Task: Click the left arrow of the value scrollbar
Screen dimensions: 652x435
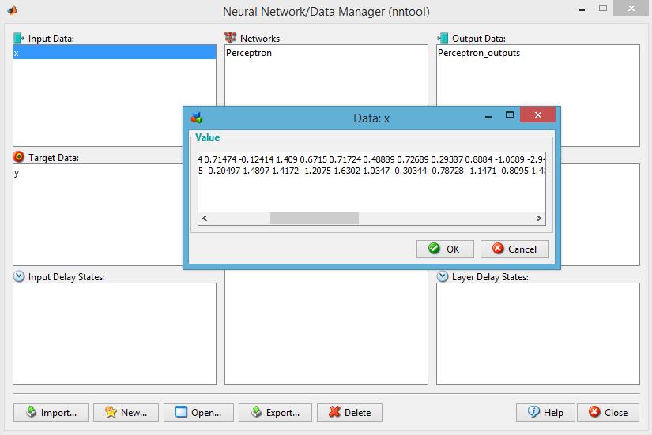Action: (205, 218)
